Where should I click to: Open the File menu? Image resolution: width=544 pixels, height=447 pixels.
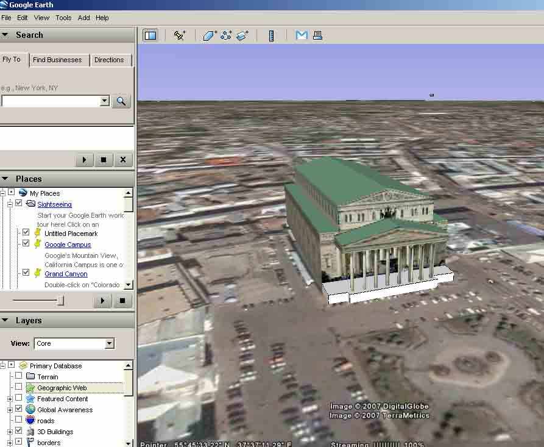click(6, 18)
